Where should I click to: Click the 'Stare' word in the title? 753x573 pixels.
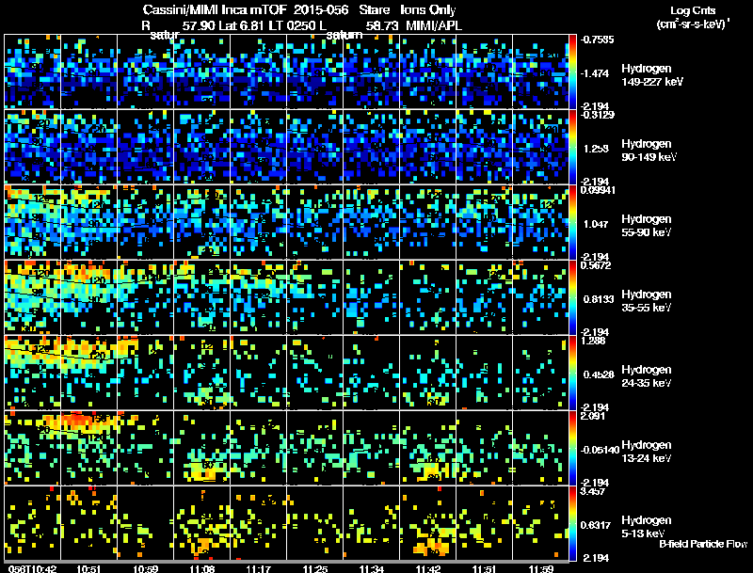(374, 10)
